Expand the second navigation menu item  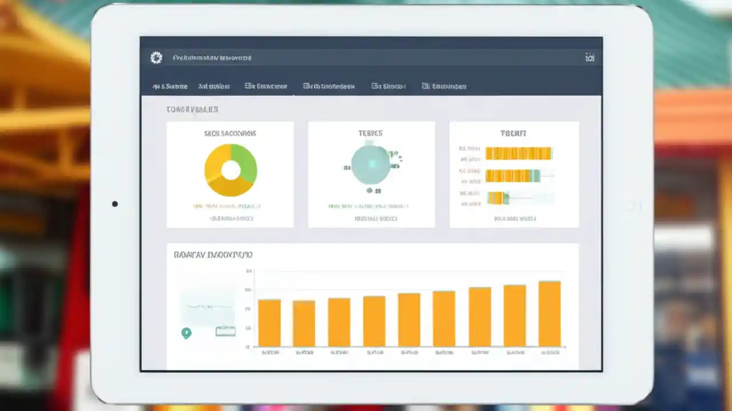coord(214,86)
